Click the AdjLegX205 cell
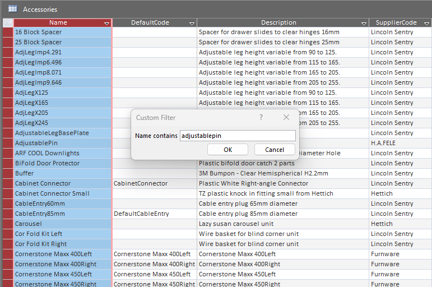Screen dimensions: 432x287 62,113
